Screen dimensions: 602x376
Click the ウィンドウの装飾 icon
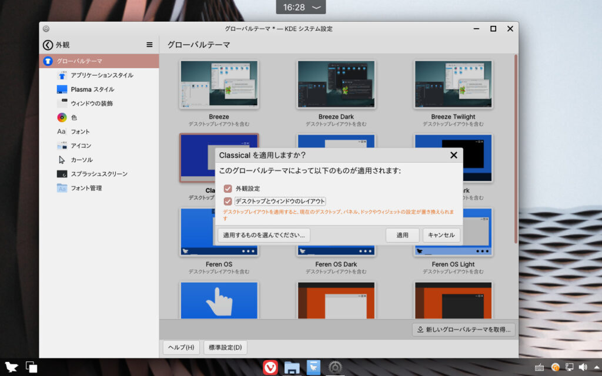(62, 103)
